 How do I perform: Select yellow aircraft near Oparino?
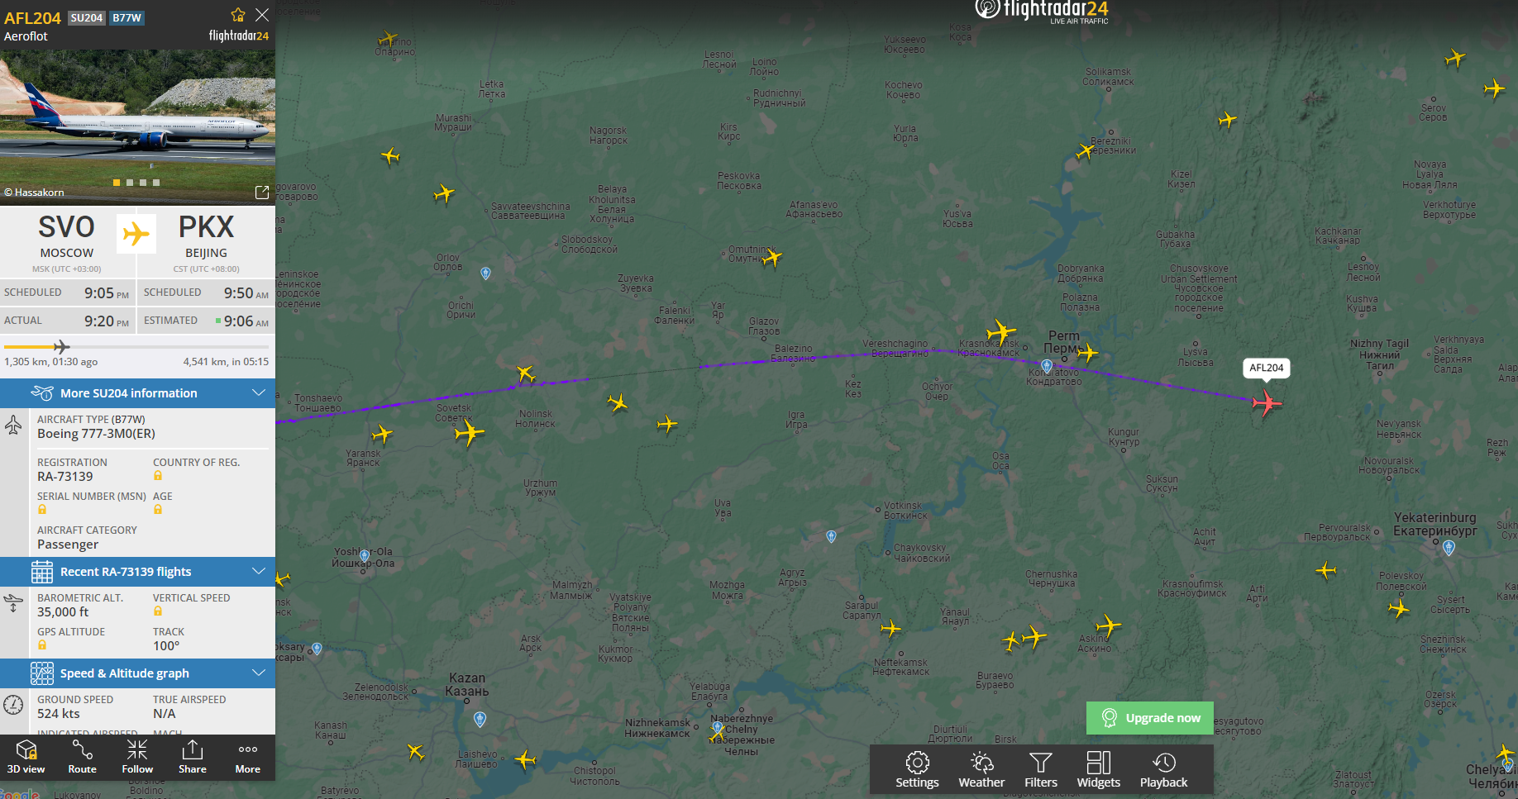388,38
